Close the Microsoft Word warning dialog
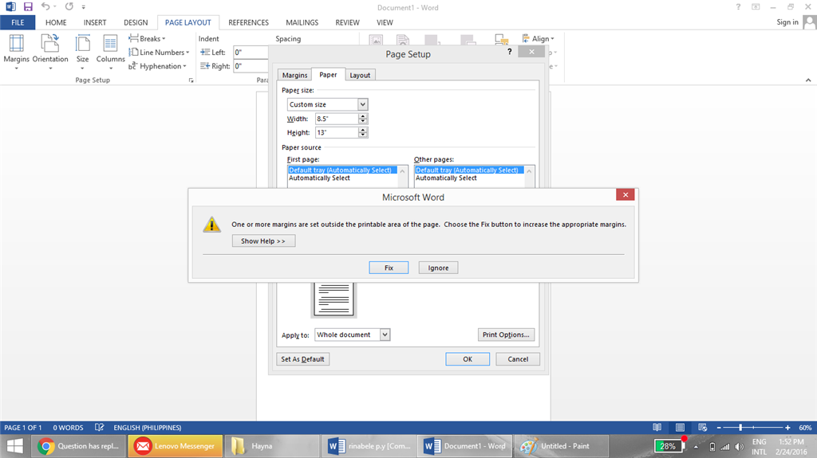The width and height of the screenshot is (817, 458). pos(626,194)
